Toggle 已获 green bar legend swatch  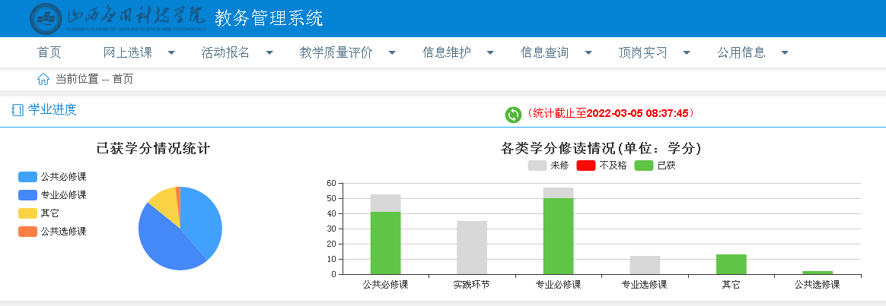point(644,166)
